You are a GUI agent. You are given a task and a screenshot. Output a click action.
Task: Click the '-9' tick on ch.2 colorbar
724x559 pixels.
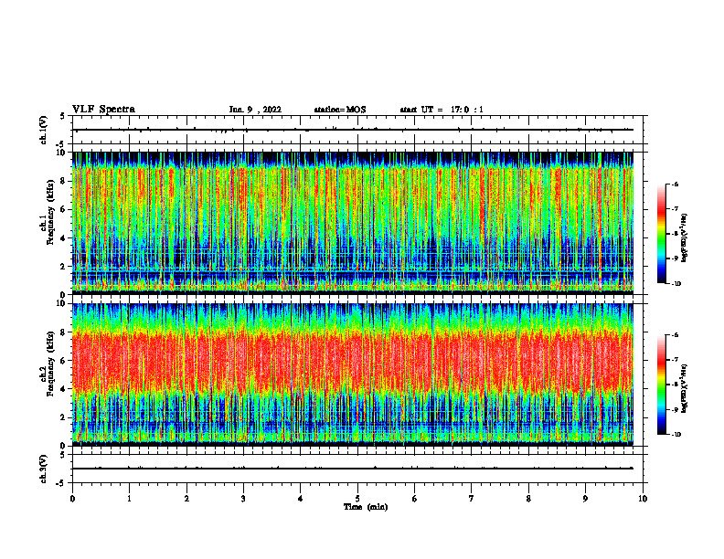[x=675, y=409]
